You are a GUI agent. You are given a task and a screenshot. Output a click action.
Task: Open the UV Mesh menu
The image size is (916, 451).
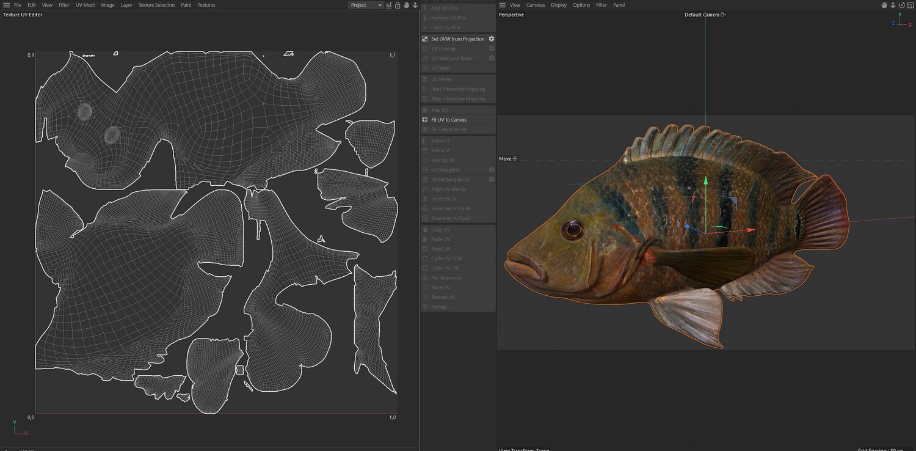tap(85, 5)
